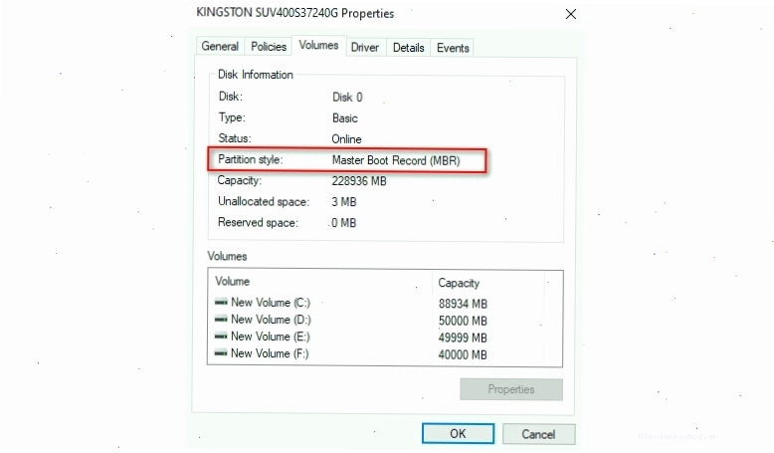The height and width of the screenshot is (453, 774).
Task: Click the 88934 MB capacity value
Action: click(x=463, y=304)
